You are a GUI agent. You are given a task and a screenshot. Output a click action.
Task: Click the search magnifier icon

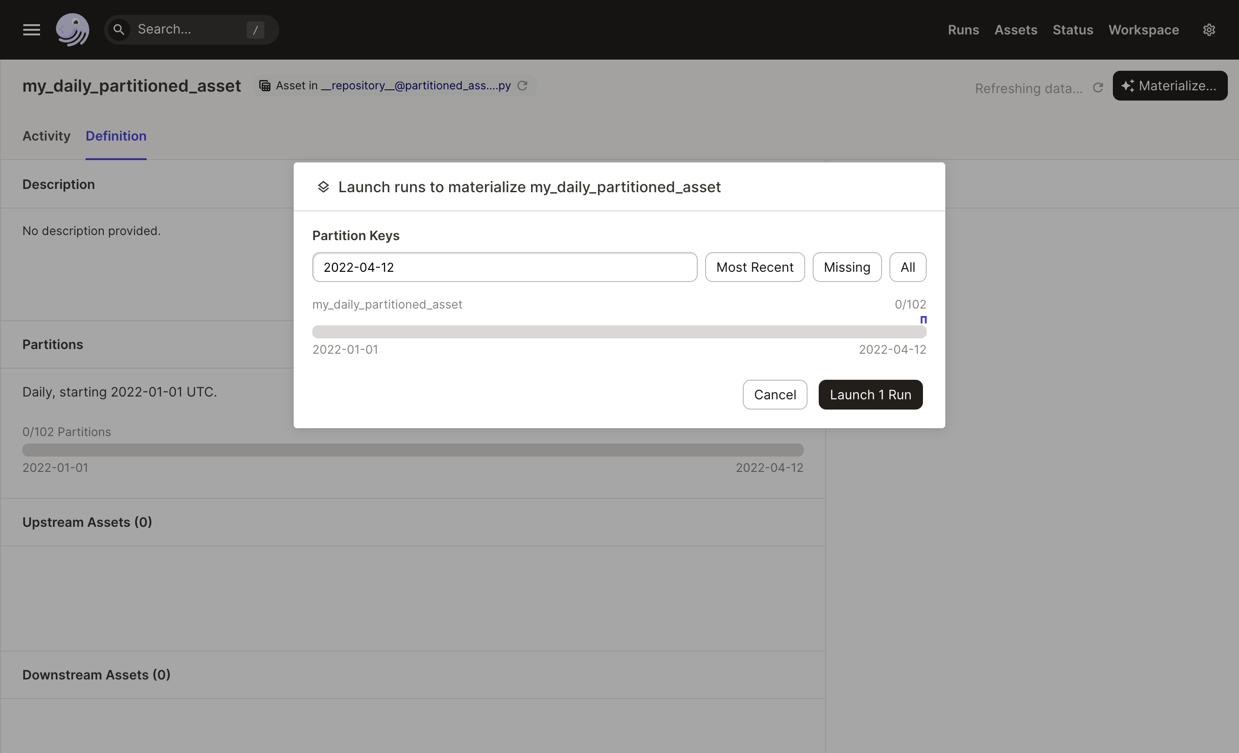click(x=119, y=30)
